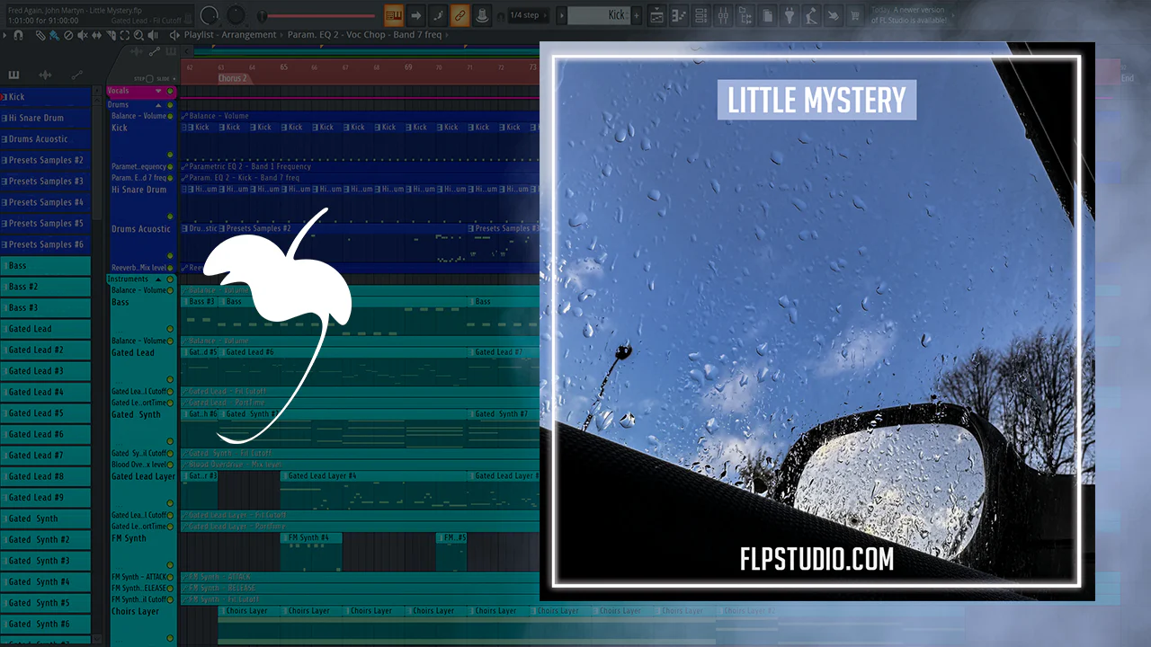Open the pattern selector arrow next to Kick
Image resolution: width=1151 pixels, height=647 pixels.
point(561,15)
